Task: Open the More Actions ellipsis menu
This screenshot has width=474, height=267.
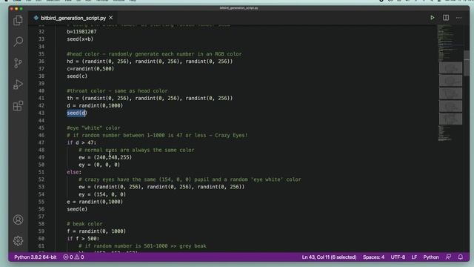Action: pyautogui.click(x=459, y=18)
